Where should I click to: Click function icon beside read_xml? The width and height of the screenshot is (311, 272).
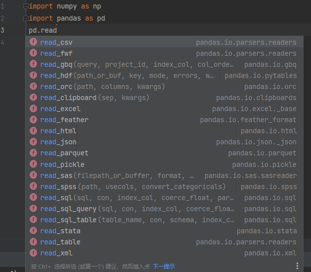33,253
